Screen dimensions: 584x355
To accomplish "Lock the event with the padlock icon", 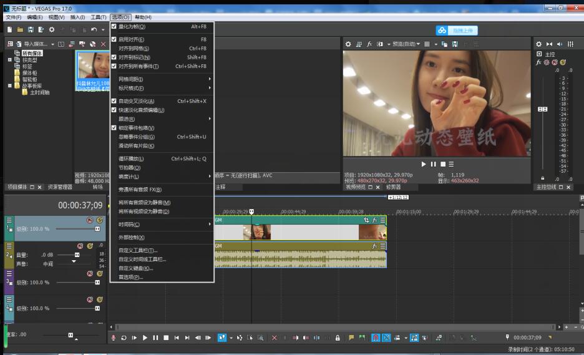I will point(338,338).
